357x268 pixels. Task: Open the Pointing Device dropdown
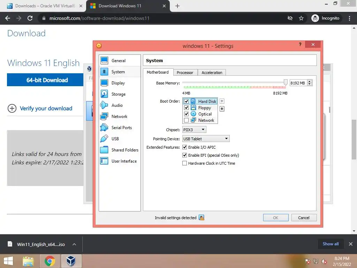pyautogui.click(x=206, y=139)
